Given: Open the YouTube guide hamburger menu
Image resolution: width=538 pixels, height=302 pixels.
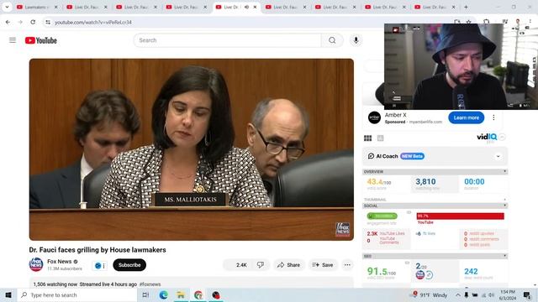Looking at the screenshot, I should (x=13, y=40).
